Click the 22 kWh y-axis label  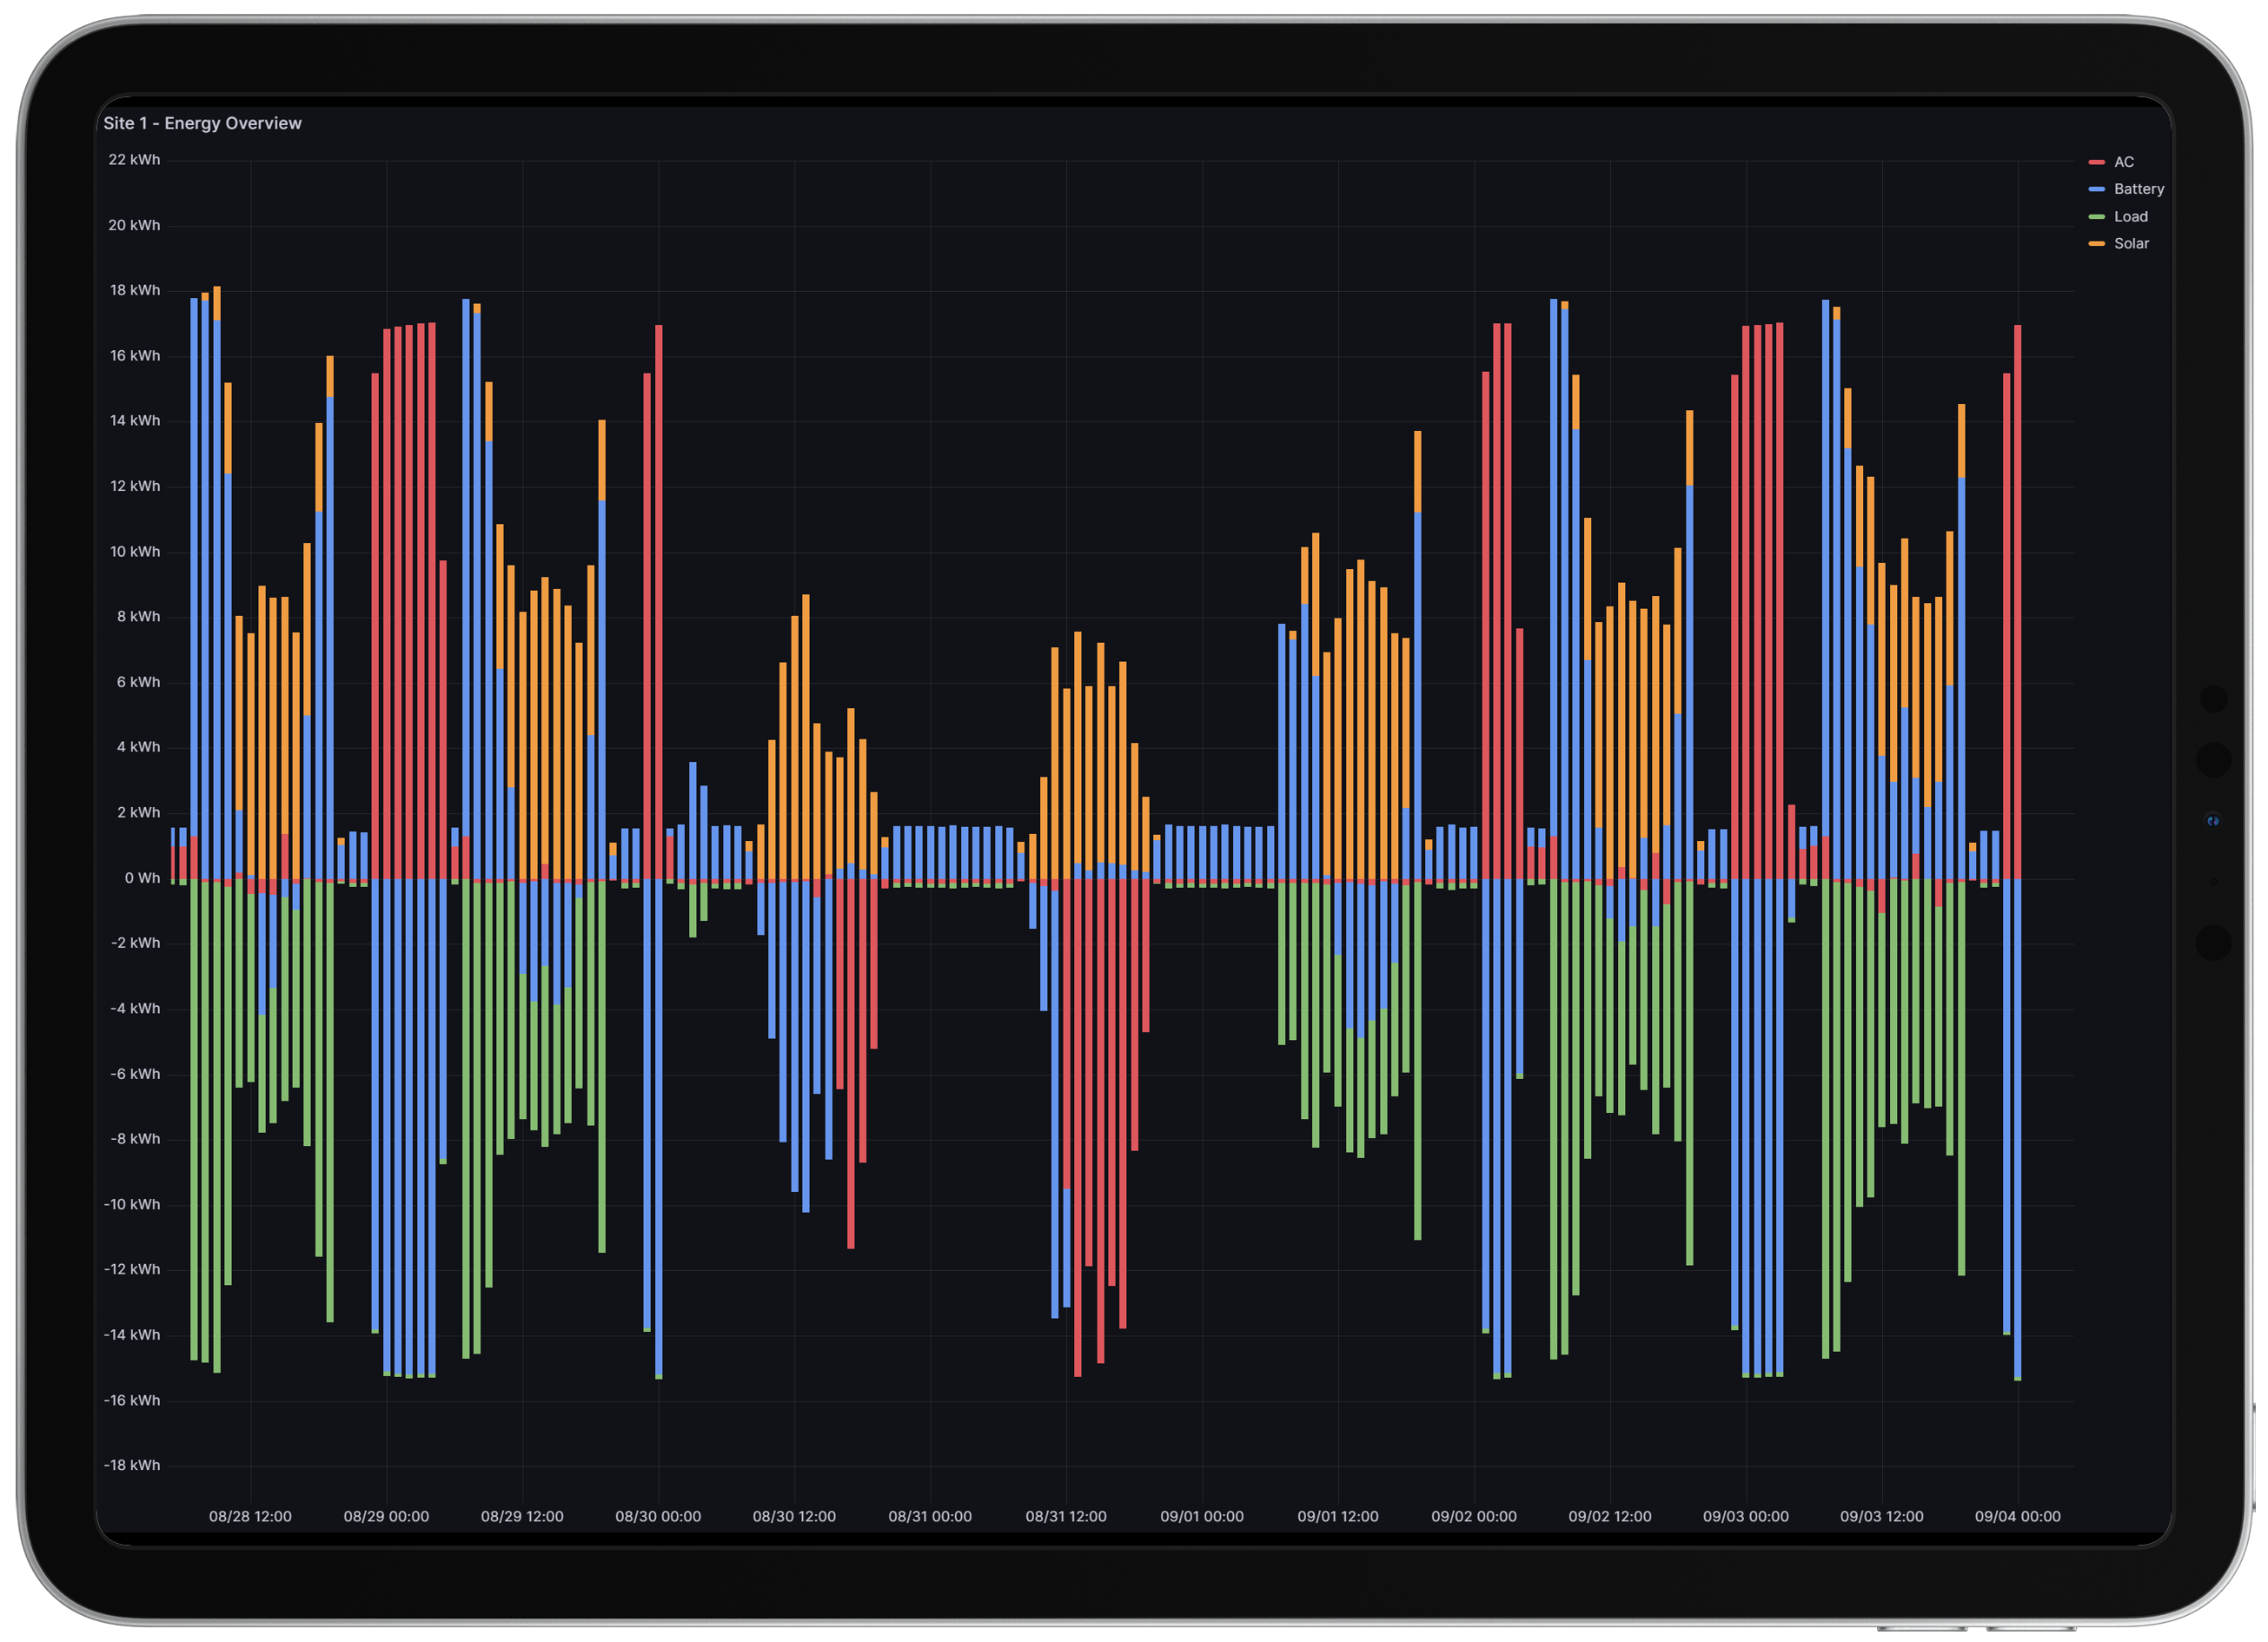(134, 160)
